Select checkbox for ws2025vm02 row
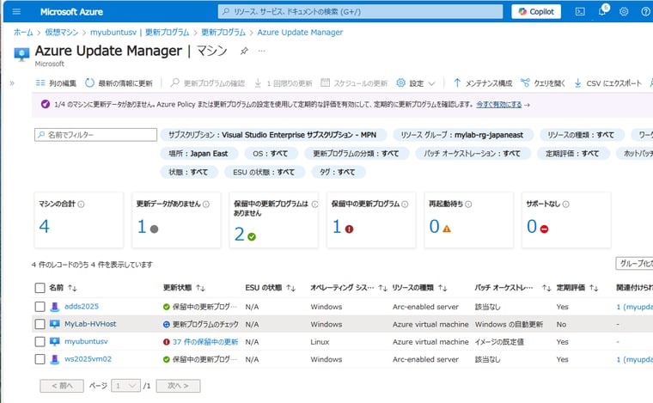This screenshot has height=403, width=653. point(40,359)
